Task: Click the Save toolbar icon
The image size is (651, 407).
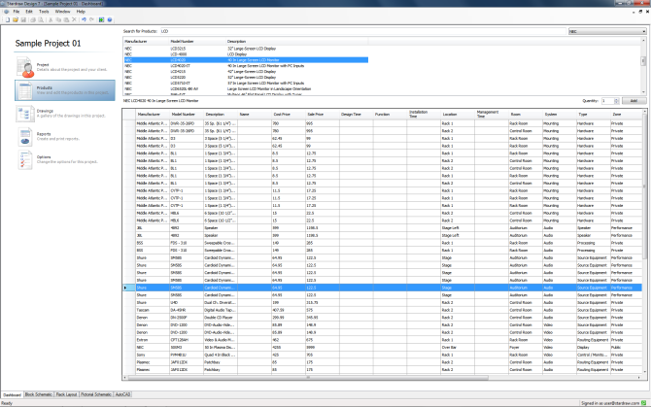Action: [x=22, y=18]
